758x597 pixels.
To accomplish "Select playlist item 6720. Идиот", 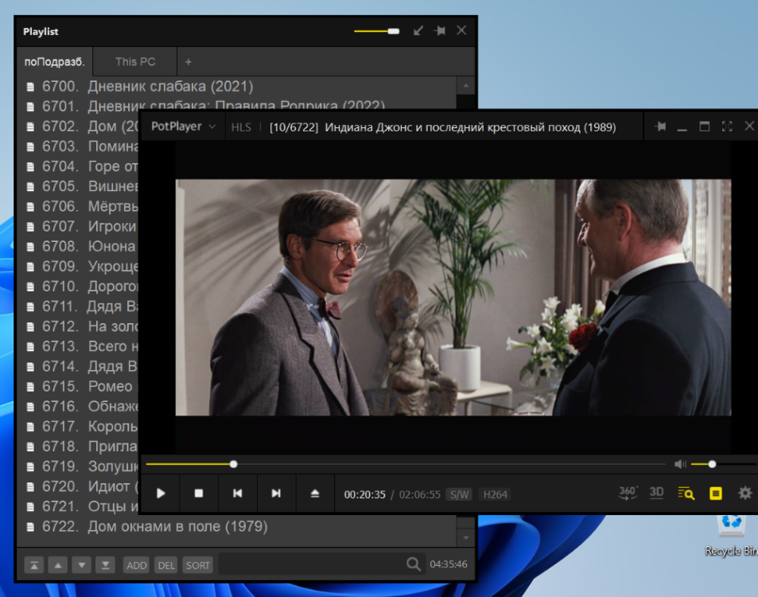I will coord(81,486).
